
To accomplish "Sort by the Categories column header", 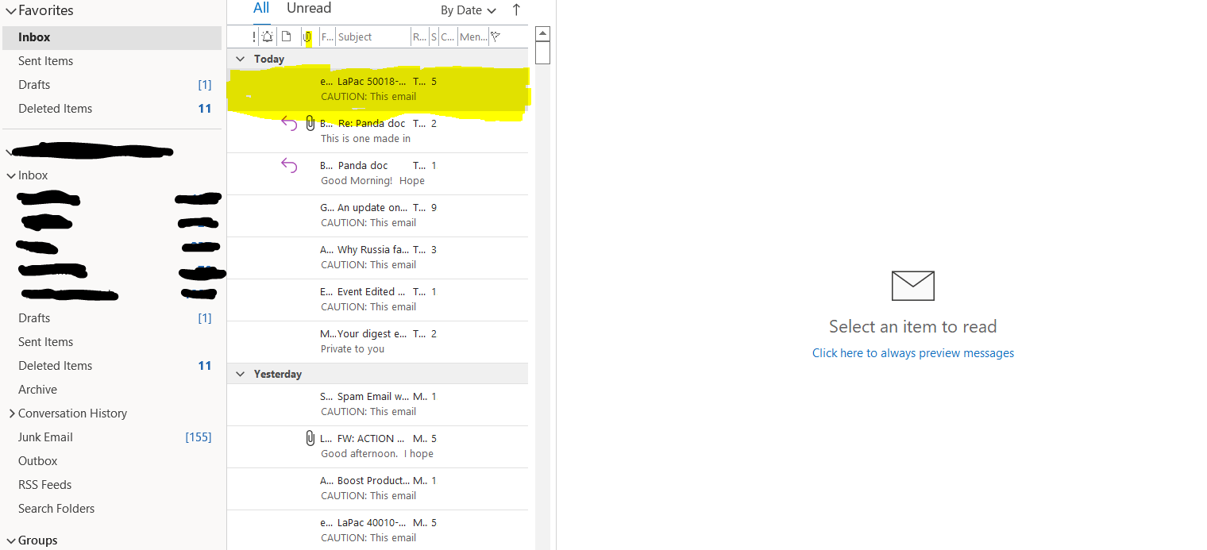I will pos(448,37).
